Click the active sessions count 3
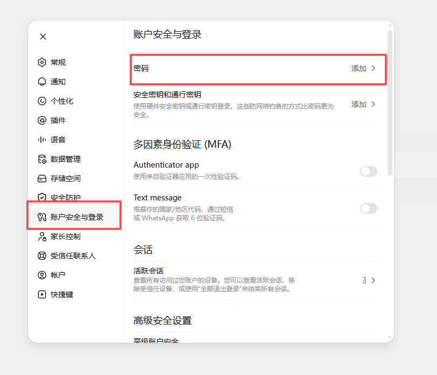Viewport: 437px width, 375px height. click(364, 280)
